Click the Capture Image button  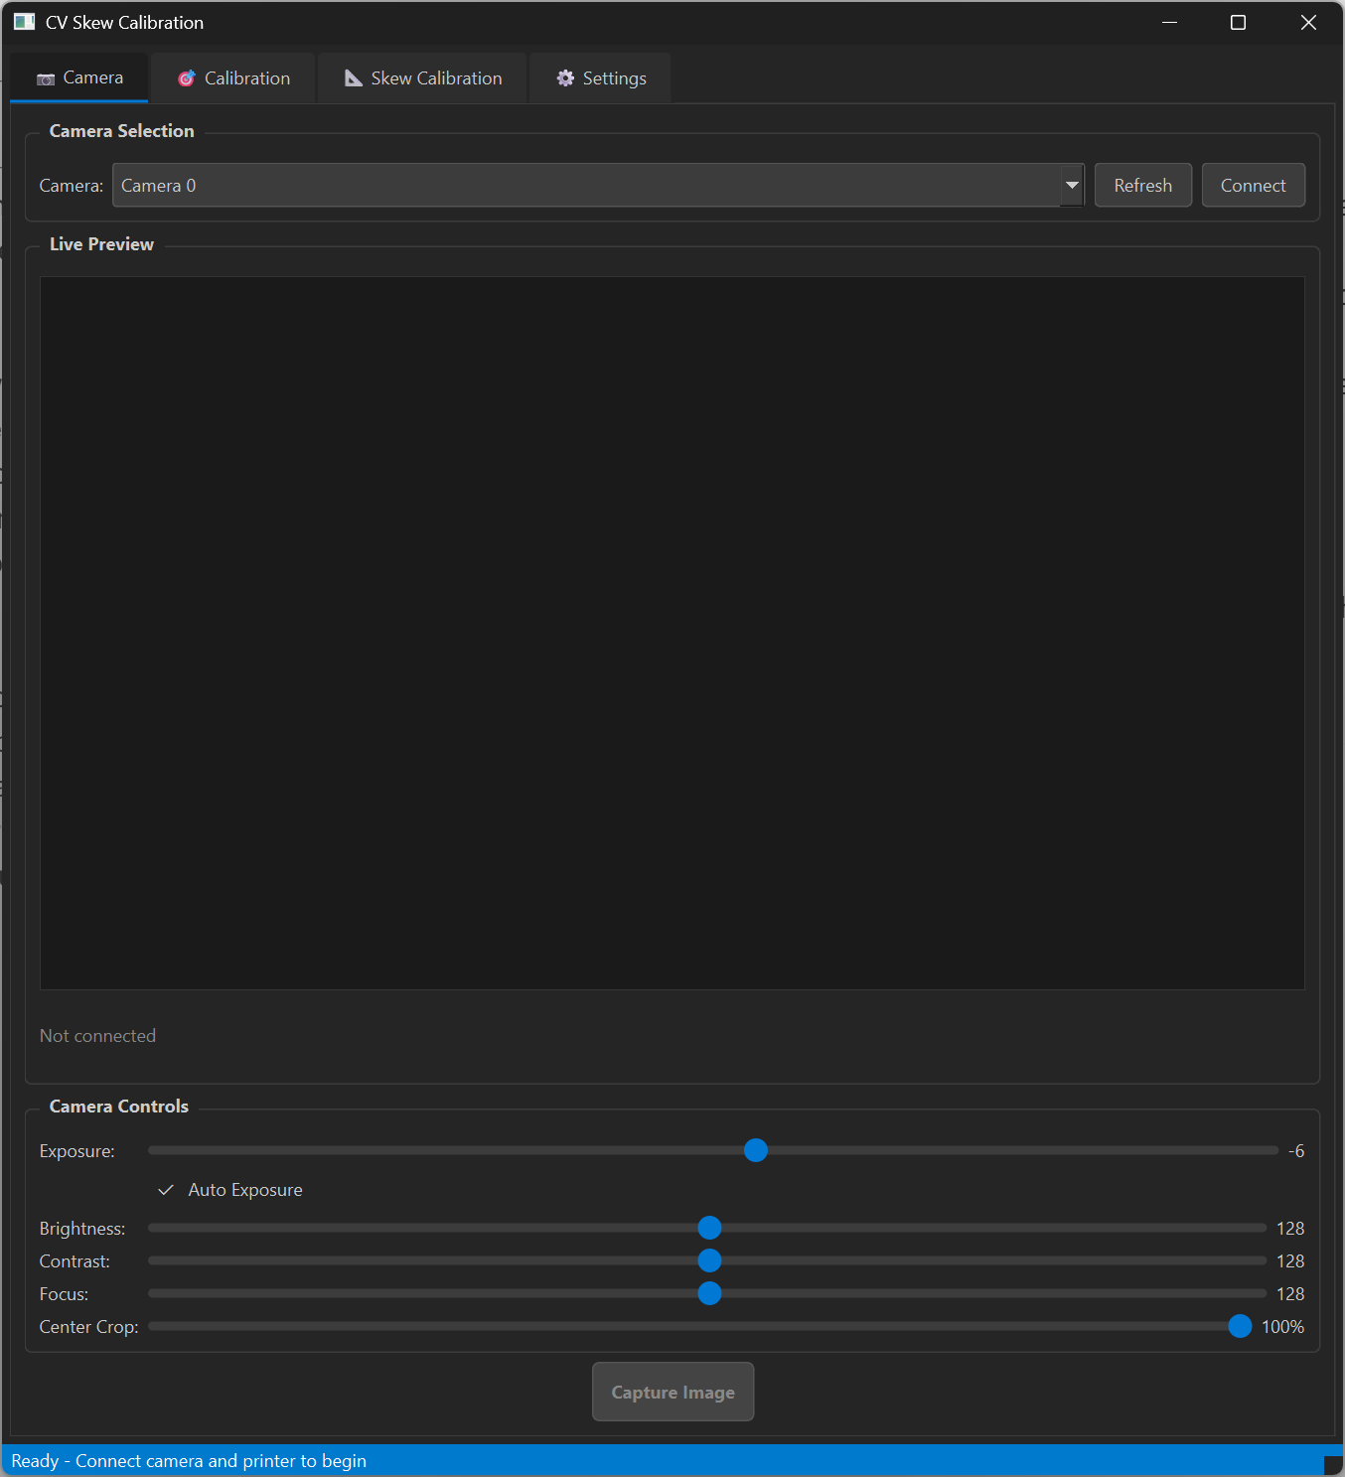point(673,1392)
